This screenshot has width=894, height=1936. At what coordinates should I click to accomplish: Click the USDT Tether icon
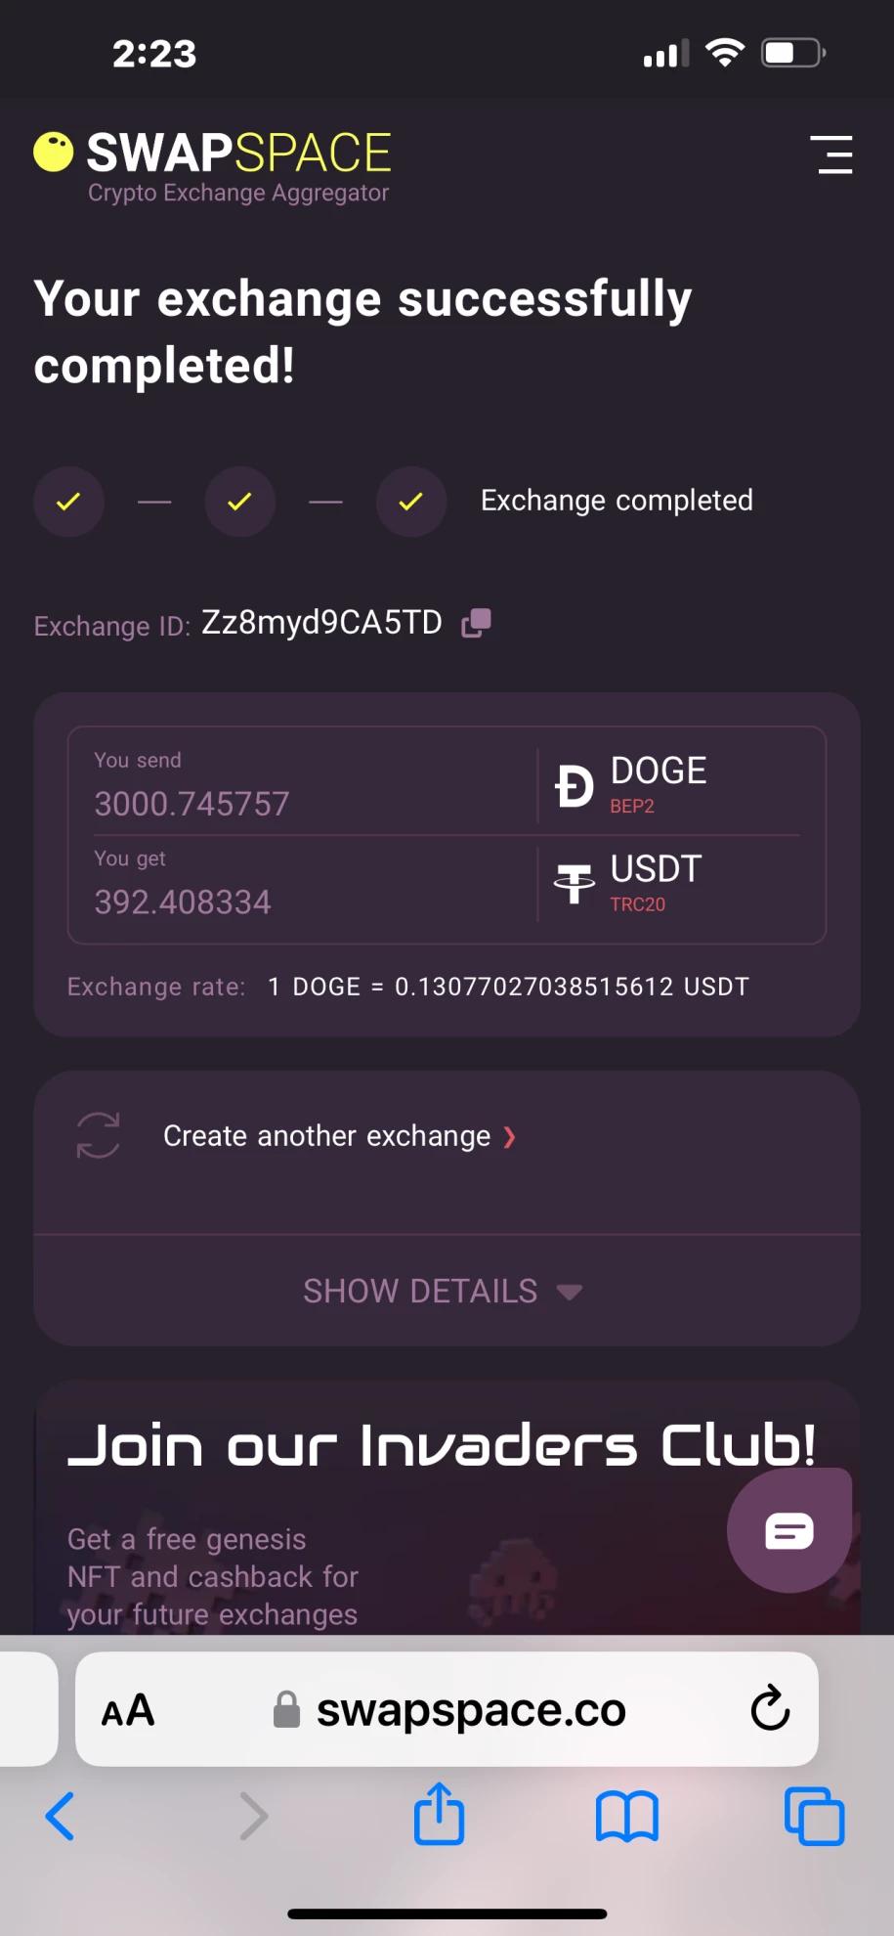(574, 884)
